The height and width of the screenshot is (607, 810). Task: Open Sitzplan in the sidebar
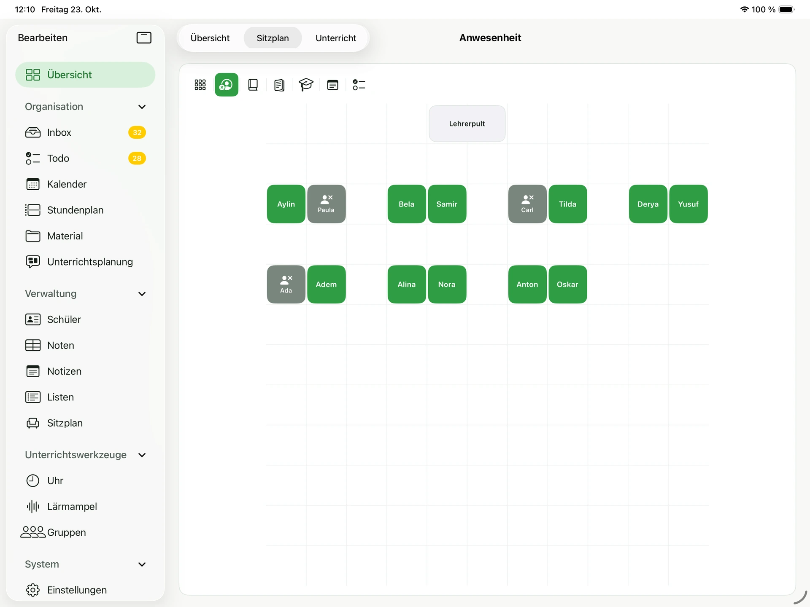coord(85,423)
